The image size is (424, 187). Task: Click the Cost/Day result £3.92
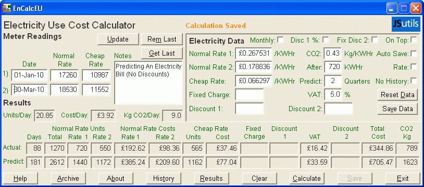103,116
